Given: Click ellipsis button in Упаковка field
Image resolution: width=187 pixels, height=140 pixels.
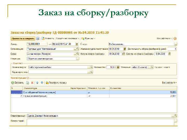Looking at the screenshot, I should pos(149,67).
